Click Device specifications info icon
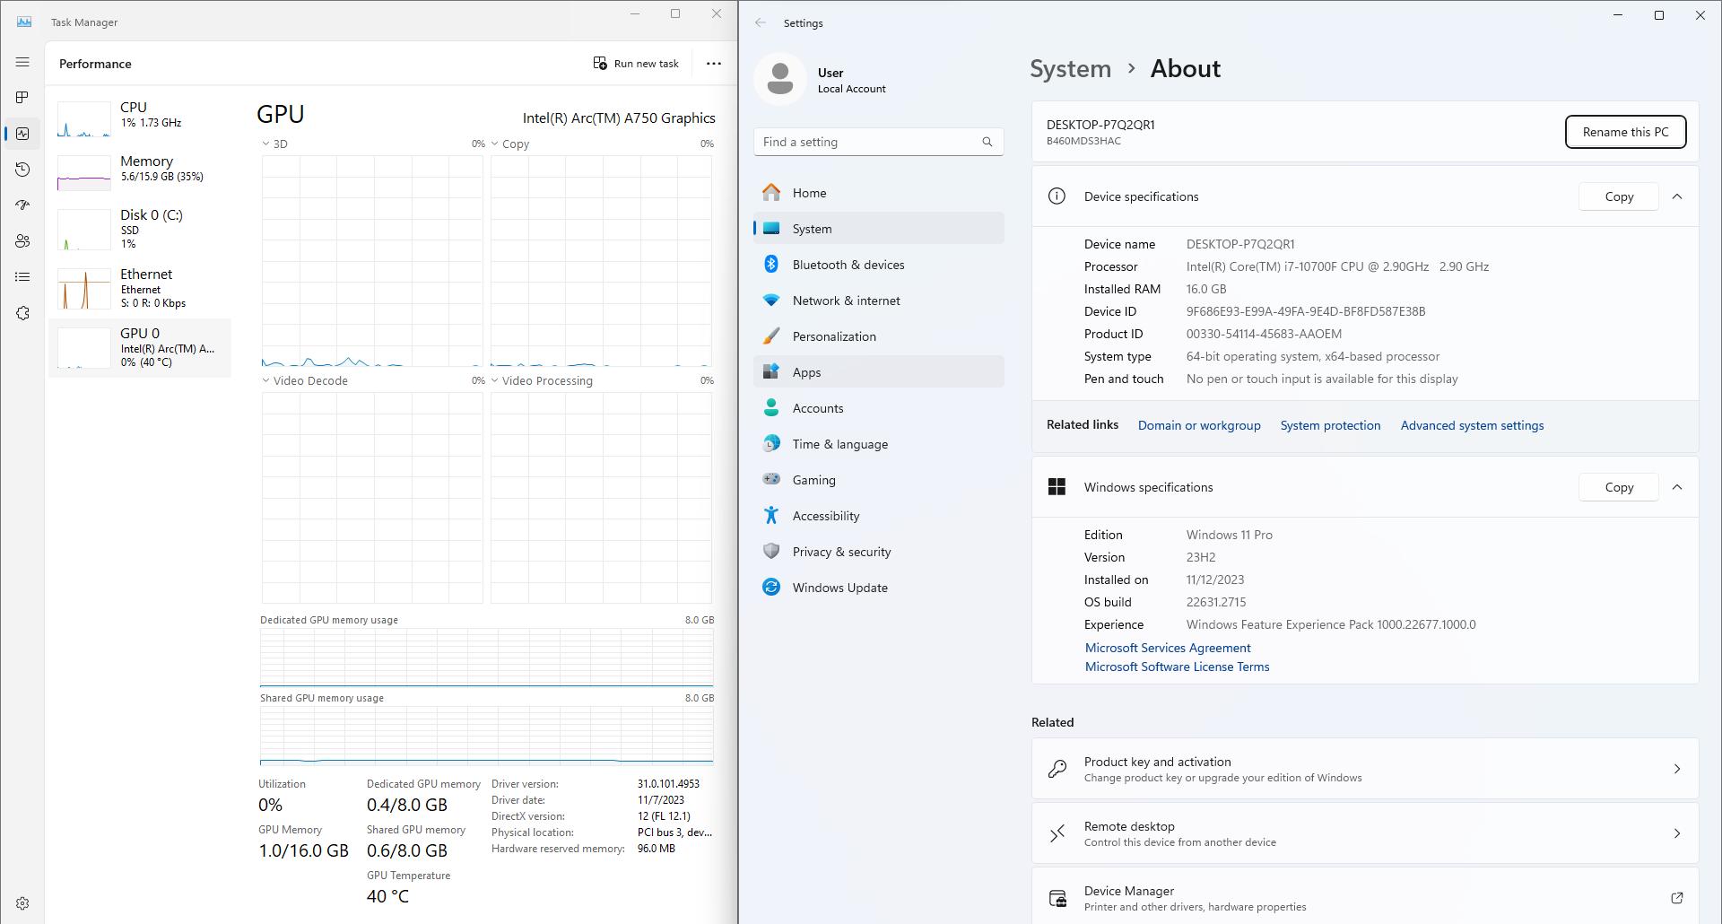The height and width of the screenshot is (924, 1722). [1057, 196]
